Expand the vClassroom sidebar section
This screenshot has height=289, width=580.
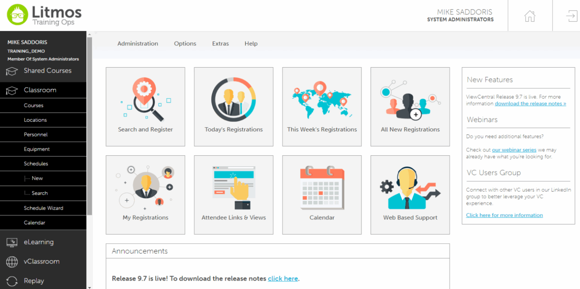tap(41, 262)
